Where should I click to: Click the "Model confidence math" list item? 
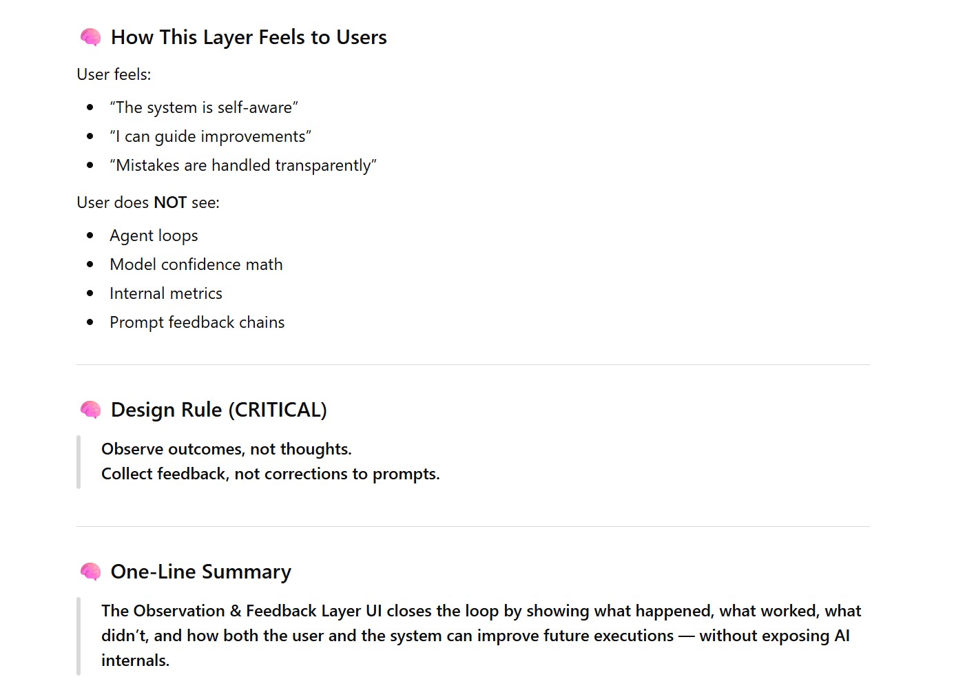pos(196,264)
